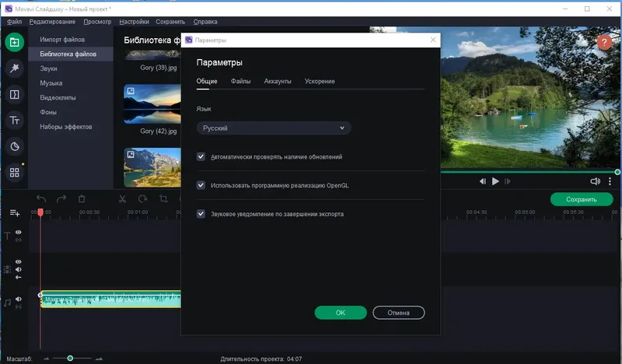Screen dimensions: 622x364
Task: Select Музыка in sidebar
Action: coord(71,83)
